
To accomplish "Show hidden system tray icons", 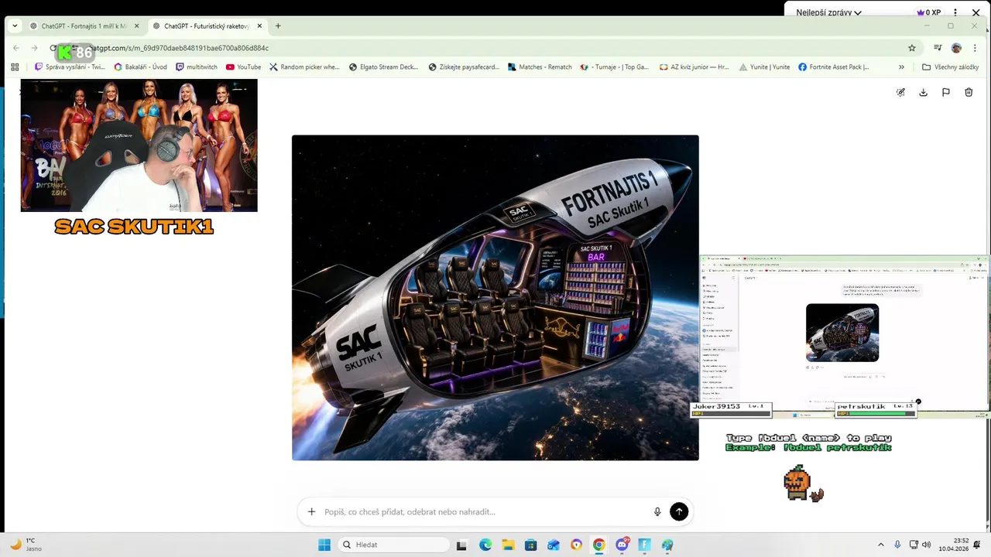I will click(x=880, y=545).
